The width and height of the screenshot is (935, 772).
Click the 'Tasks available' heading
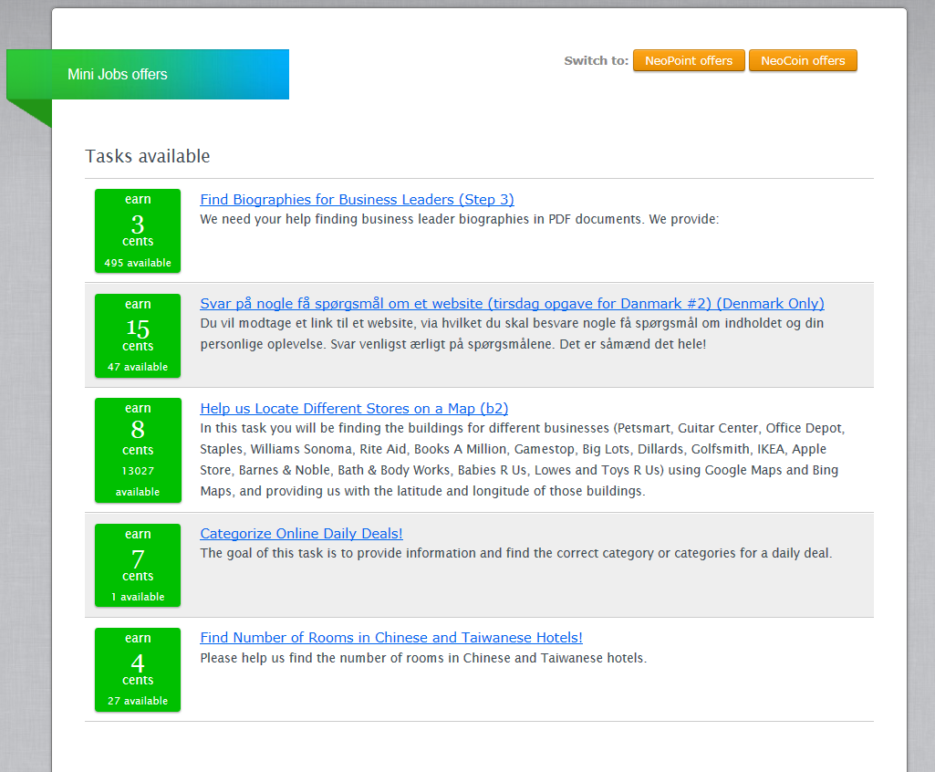147,156
